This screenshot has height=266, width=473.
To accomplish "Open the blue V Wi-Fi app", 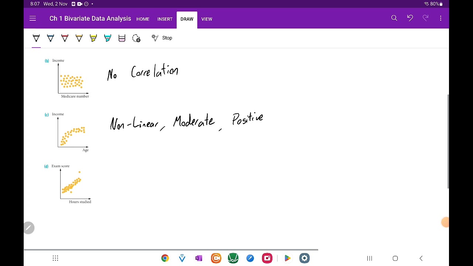I will (182, 258).
